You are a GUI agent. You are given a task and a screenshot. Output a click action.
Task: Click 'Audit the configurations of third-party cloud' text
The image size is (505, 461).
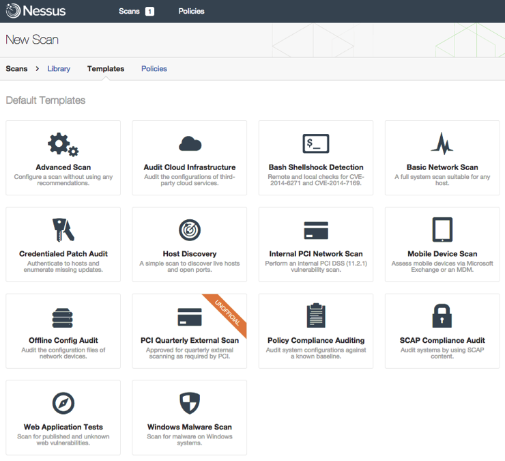click(190, 180)
